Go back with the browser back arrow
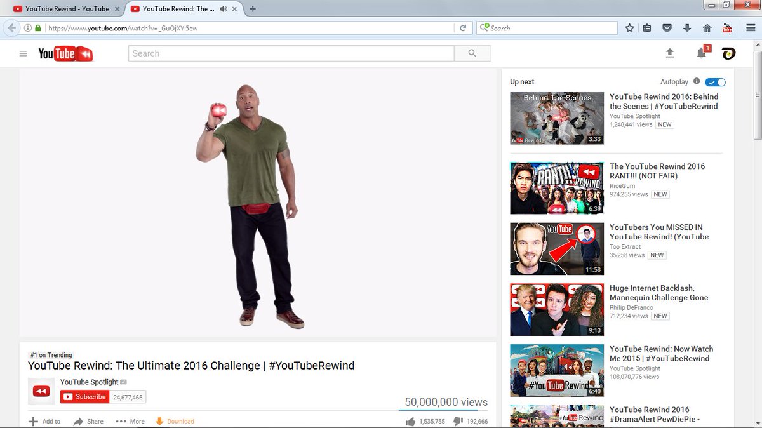 (x=11, y=28)
